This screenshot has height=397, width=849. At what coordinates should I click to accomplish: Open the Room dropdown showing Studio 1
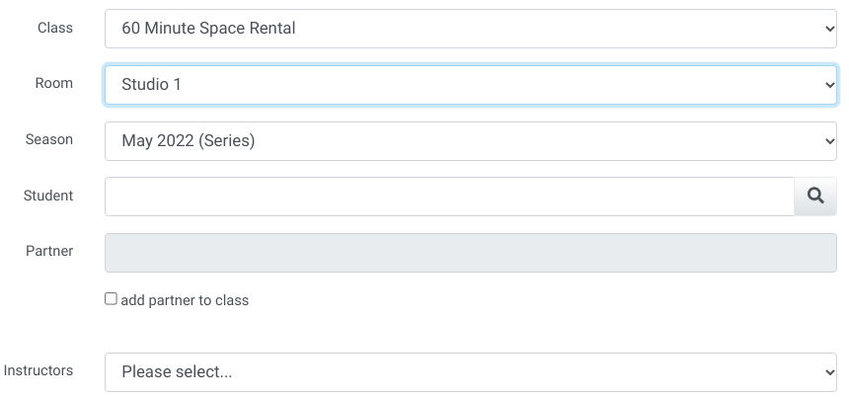coord(470,85)
